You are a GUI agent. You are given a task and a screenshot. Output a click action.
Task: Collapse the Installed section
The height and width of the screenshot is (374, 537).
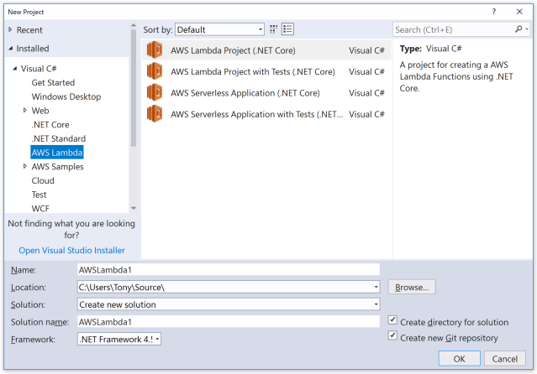pos(11,48)
